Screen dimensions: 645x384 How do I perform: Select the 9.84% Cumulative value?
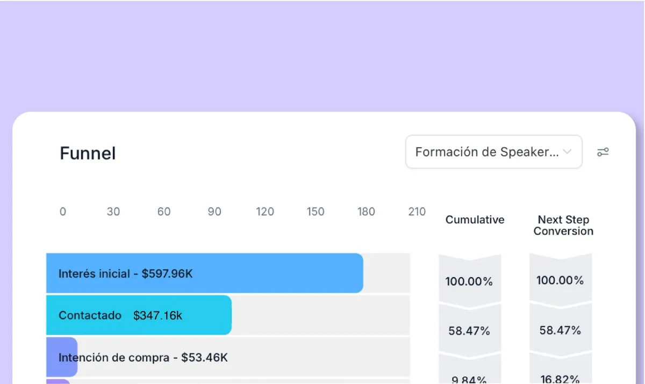[470, 379]
